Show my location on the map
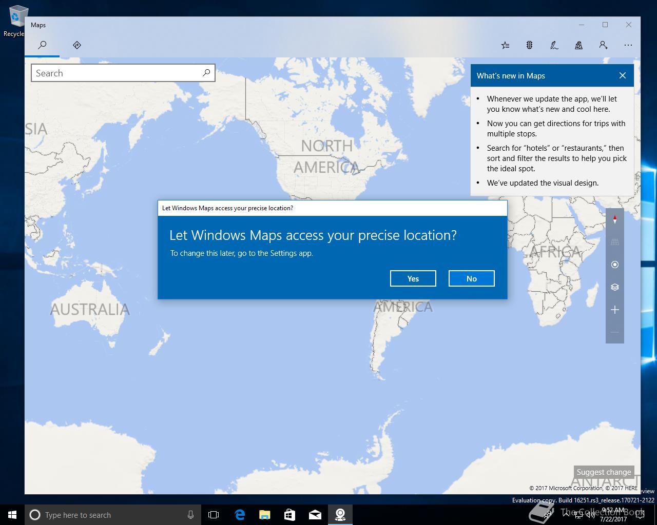The height and width of the screenshot is (525, 657). point(615,265)
